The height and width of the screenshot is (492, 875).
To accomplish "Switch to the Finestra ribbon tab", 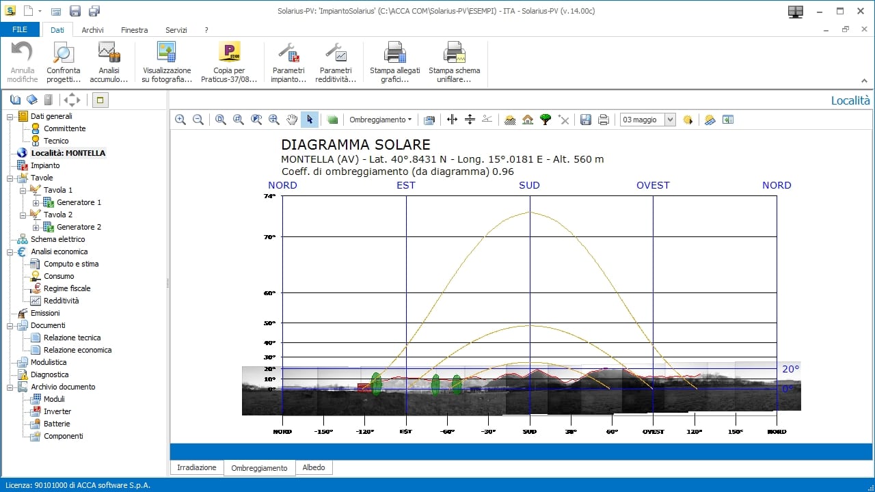I will [135, 30].
